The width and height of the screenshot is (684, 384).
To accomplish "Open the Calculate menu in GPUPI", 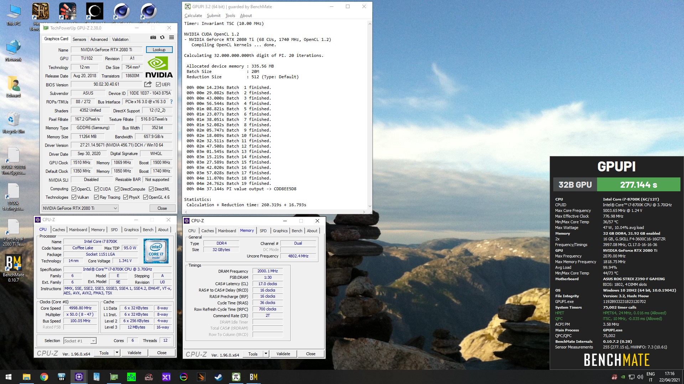I will (x=193, y=16).
